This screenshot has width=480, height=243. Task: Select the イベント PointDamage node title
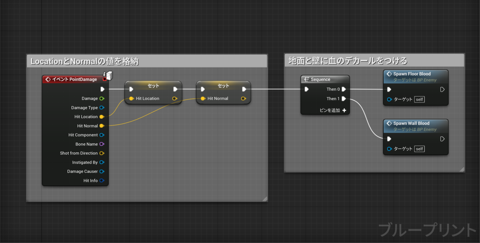tap(75, 80)
